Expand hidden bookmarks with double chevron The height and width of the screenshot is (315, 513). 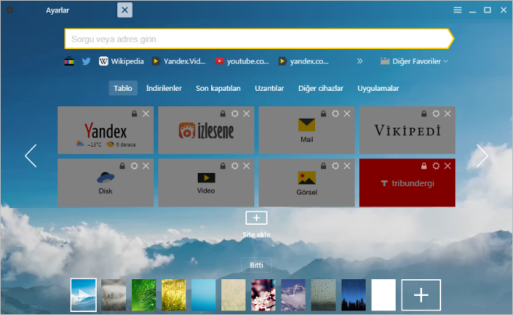[x=360, y=61]
